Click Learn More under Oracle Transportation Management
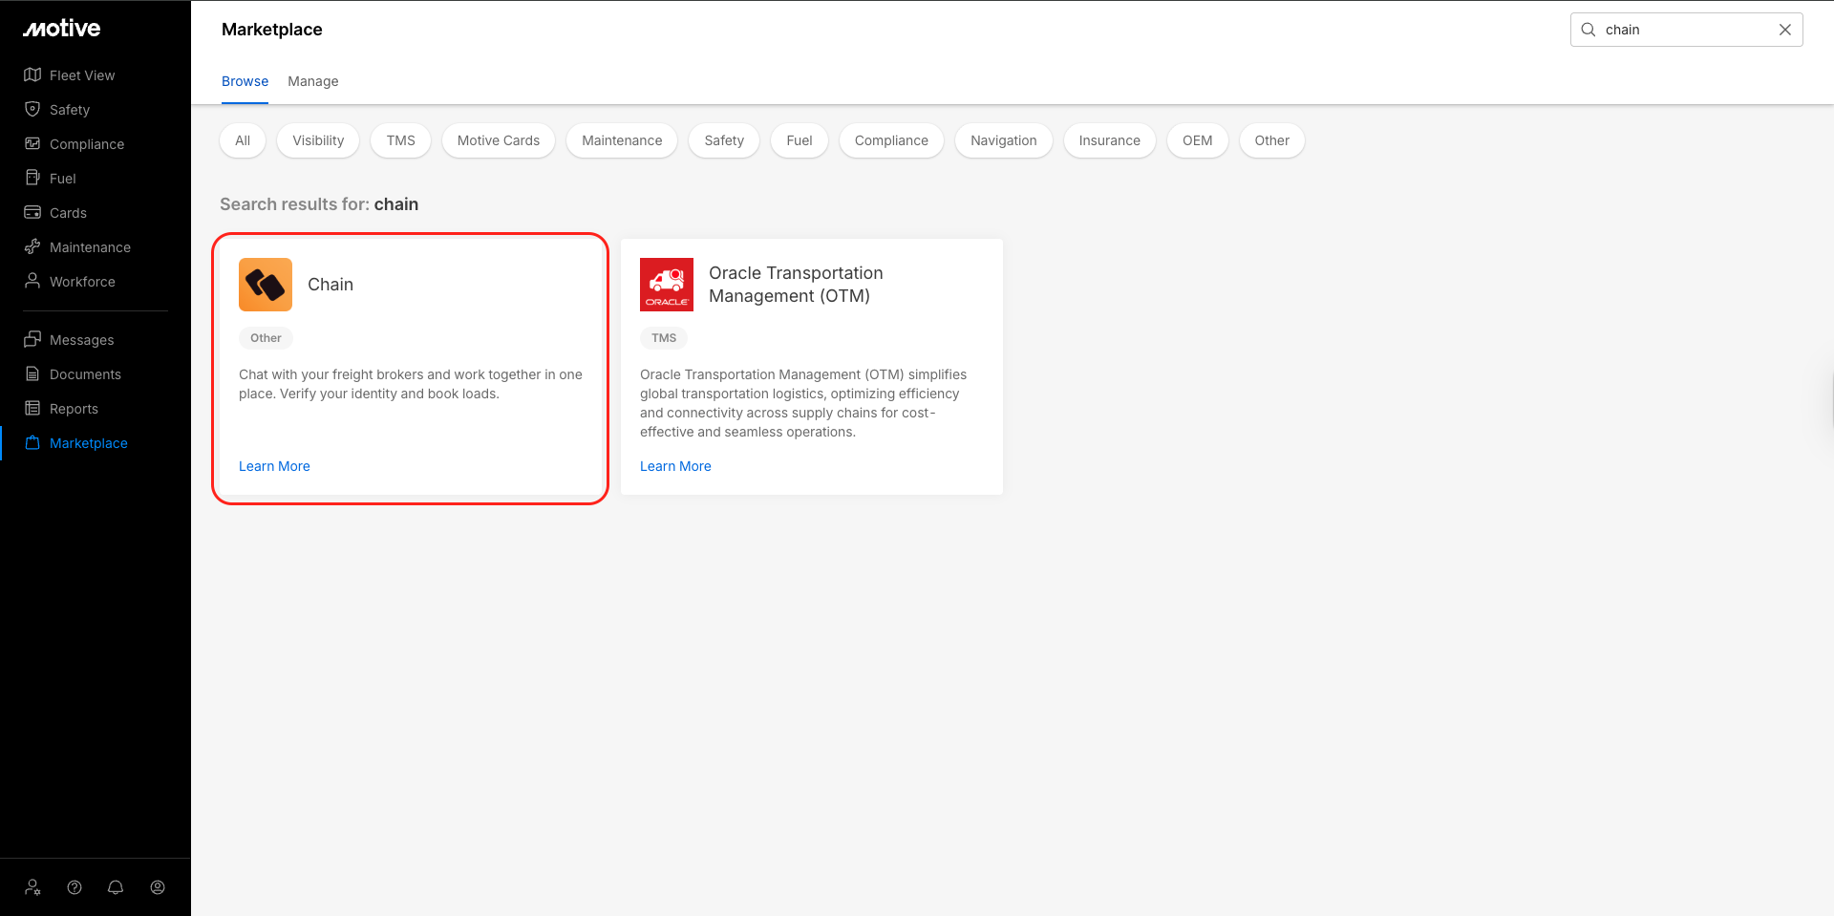Image resolution: width=1834 pixels, height=916 pixels. click(x=675, y=466)
